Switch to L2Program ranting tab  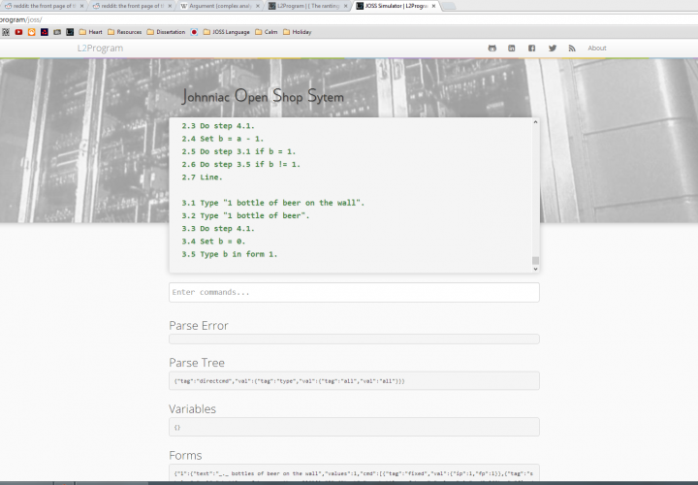305,6
